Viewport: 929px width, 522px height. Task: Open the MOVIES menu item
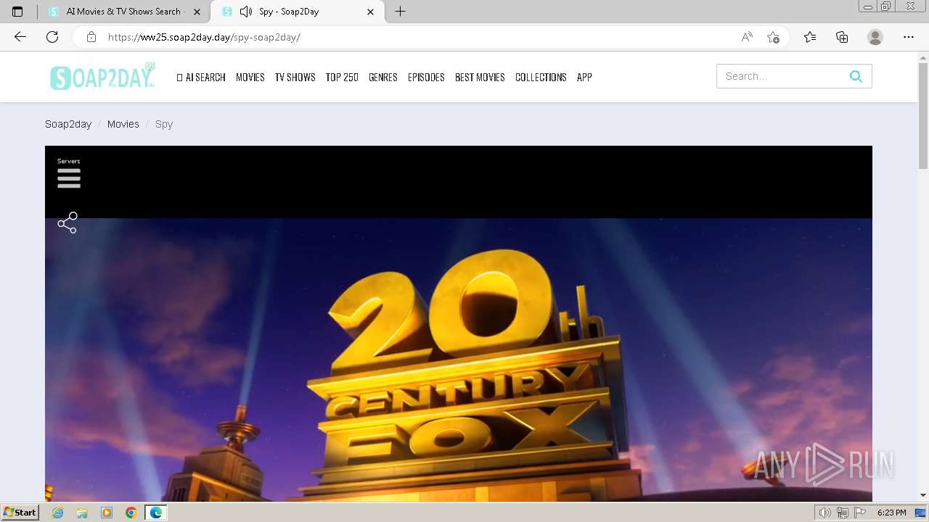coord(250,77)
